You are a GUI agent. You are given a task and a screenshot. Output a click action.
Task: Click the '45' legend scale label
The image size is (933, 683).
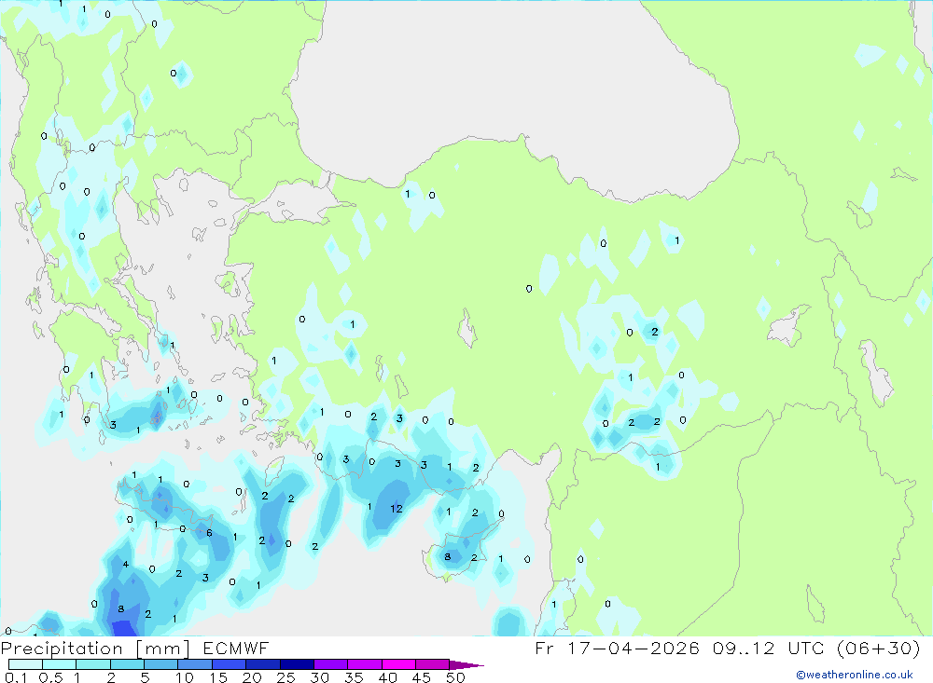click(x=422, y=677)
